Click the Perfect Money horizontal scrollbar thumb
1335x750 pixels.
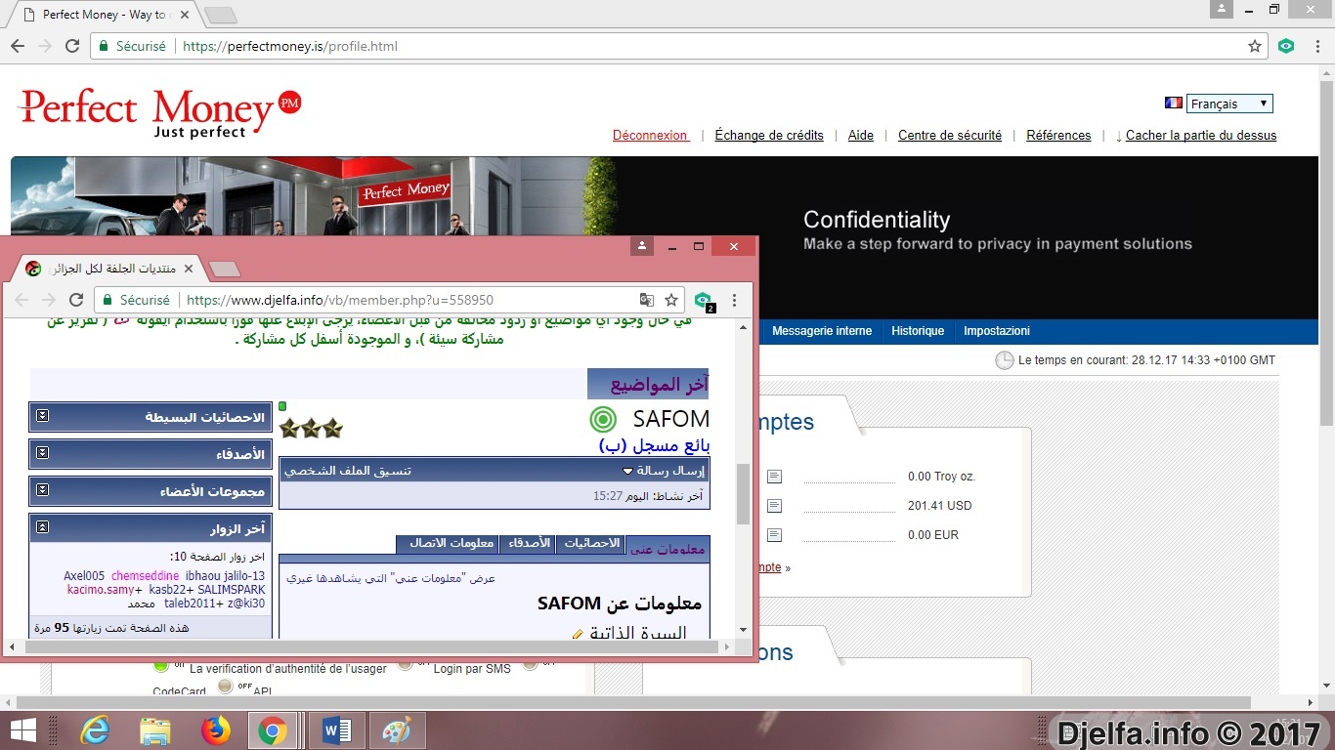(633, 703)
